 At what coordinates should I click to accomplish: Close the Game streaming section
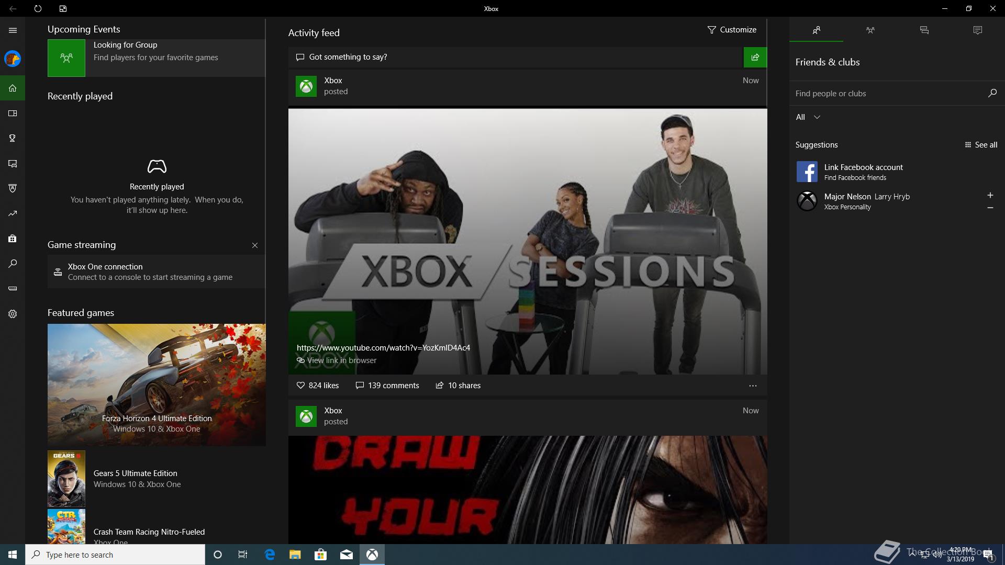coord(255,245)
